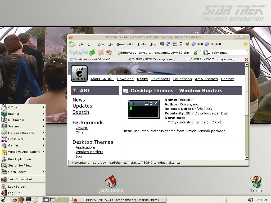Launch Firefox from the bottom panel

pos(22,200)
